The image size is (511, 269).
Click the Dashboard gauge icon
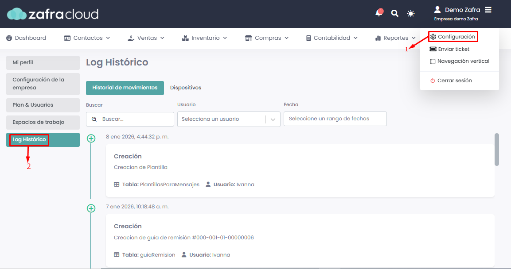pos(9,38)
